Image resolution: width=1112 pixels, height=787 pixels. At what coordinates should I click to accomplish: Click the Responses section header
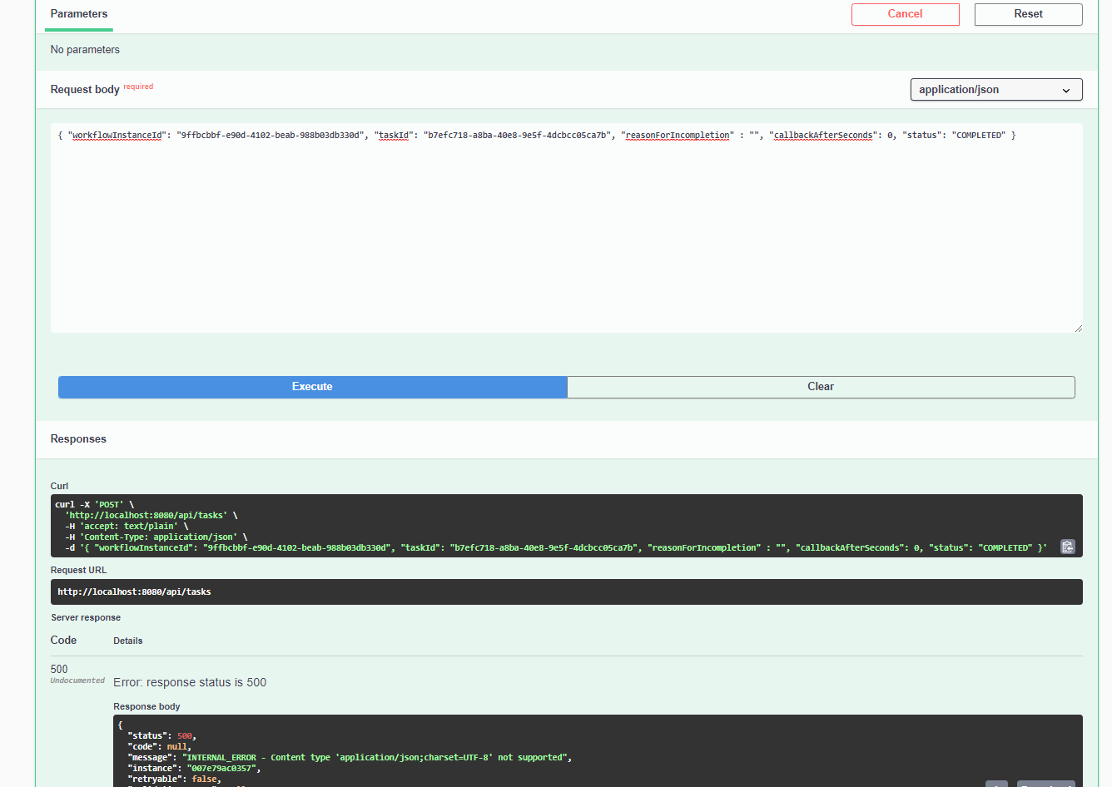[x=77, y=438]
